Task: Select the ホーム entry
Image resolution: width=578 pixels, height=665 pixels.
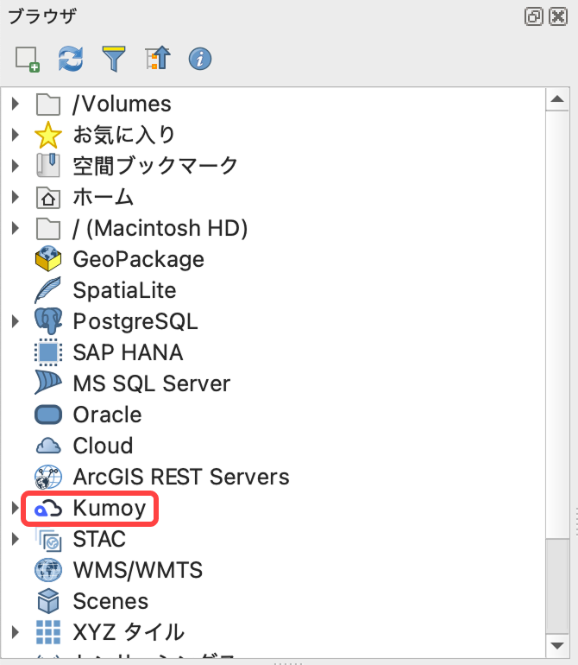Action: (x=103, y=197)
